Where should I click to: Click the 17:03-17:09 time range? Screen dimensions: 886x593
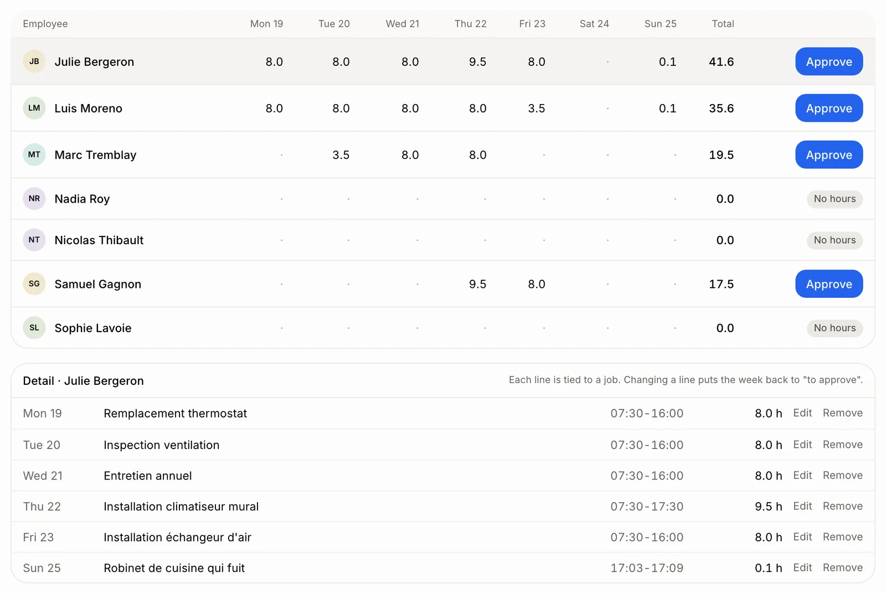[647, 568]
